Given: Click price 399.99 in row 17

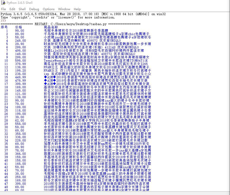Looking at the screenshot, I should (x=20, y=84).
